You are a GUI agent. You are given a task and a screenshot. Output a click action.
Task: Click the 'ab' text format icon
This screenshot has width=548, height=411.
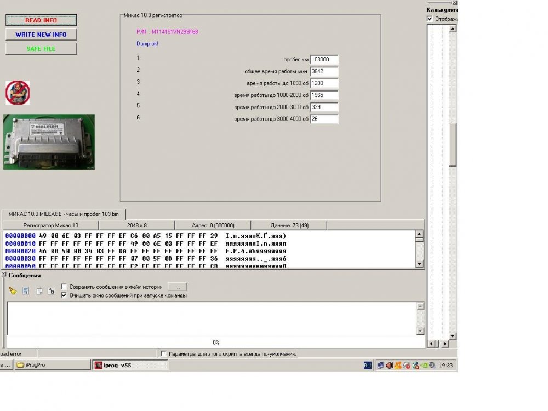(52, 291)
